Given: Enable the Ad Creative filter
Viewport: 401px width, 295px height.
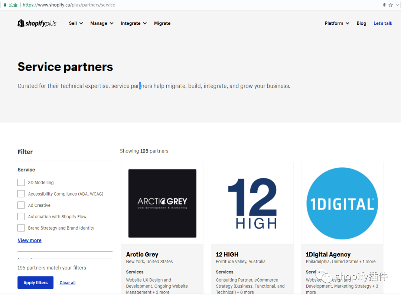Looking at the screenshot, I should 21,205.
